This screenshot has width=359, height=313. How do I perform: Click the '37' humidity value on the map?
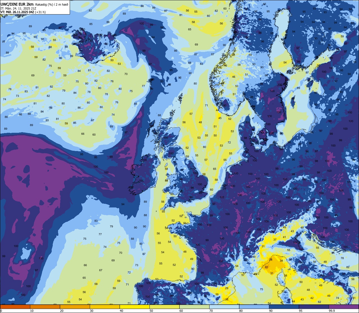tap(275, 239)
